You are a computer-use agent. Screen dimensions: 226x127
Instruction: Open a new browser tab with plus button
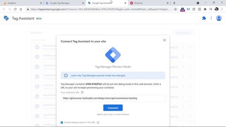point(174,3)
